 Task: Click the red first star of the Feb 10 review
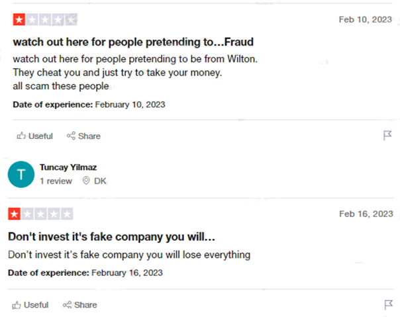(19, 20)
